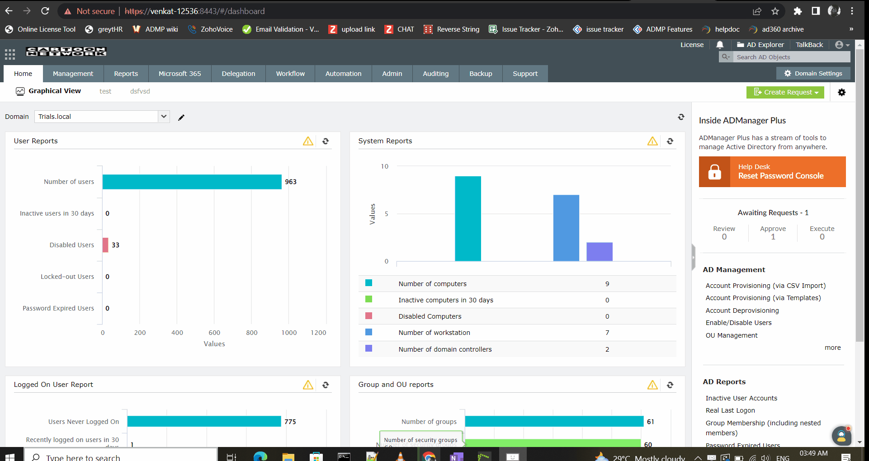Screen dimensions: 869x461
Task: Open the Auditing tab
Action: 435,74
